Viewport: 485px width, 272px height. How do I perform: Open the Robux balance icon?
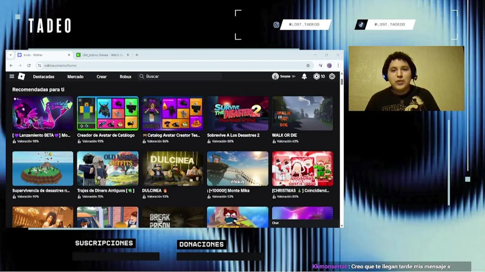tap(317, 76)
